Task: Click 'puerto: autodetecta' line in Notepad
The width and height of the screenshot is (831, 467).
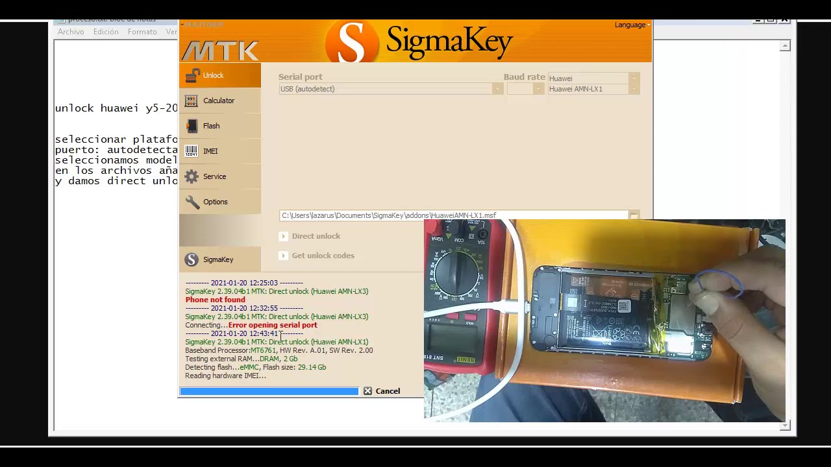Action: 116,150
